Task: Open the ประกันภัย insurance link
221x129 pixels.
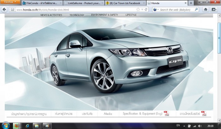Action: point(87,114)
